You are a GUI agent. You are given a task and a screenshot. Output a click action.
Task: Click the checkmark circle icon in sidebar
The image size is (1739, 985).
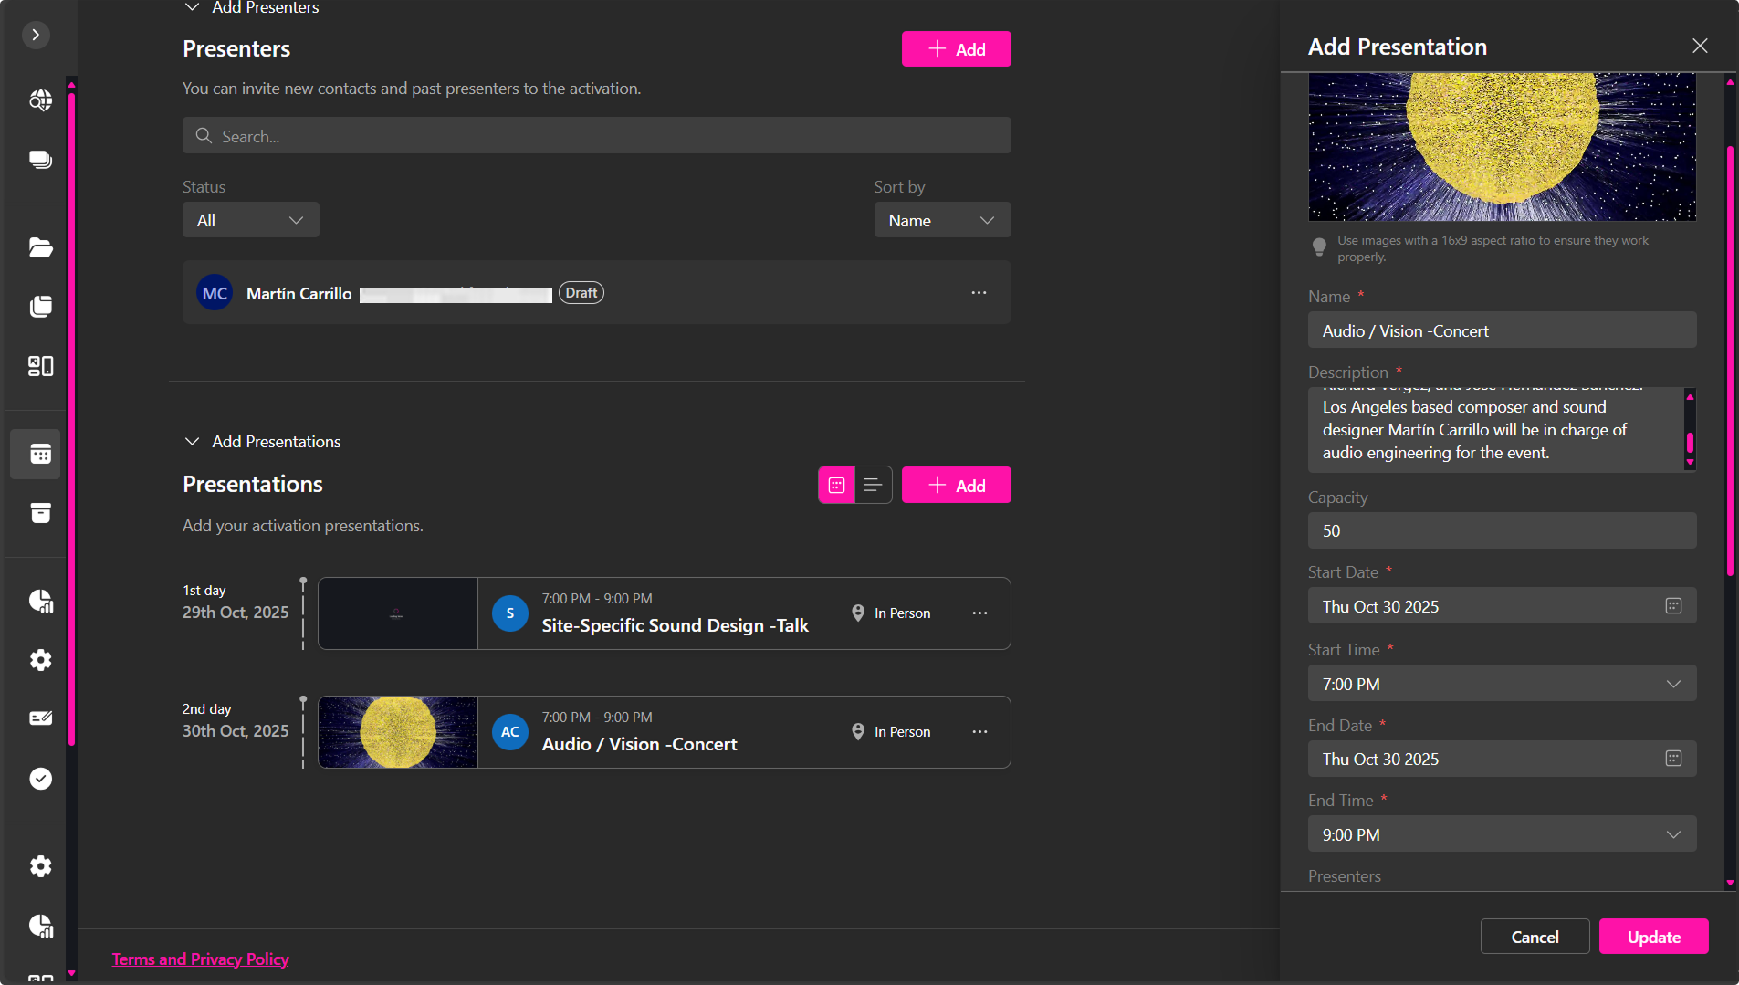coord(40,779)
